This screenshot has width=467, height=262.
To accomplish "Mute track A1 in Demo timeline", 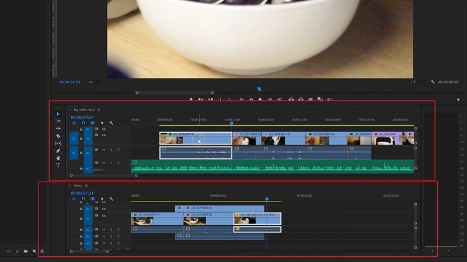I will click(104, 229).
